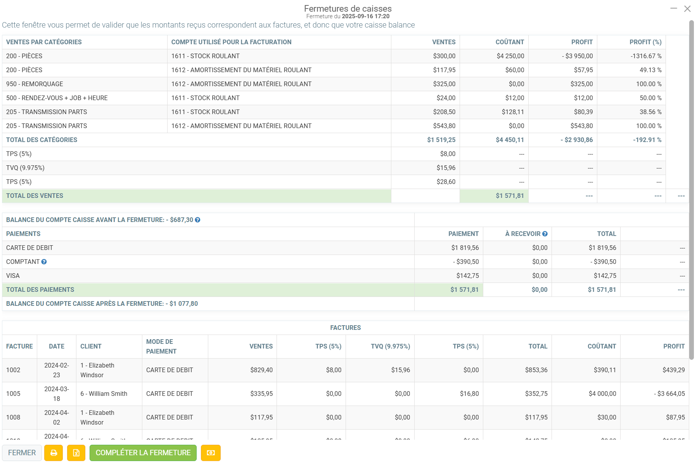697x463 pixels.
Task: Click the TOTAL DES VENTES row
Action: coord(345,196)
